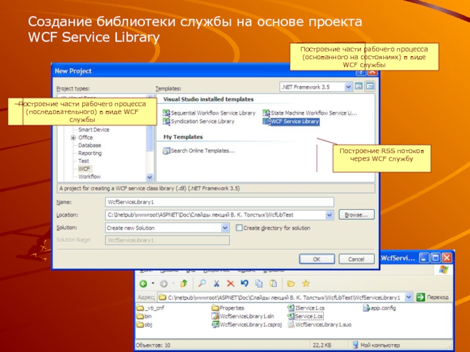This screenshot has height=352, width=470.
Task: Click Paste icon in Explorer toolbar
Action: [273, 283]
